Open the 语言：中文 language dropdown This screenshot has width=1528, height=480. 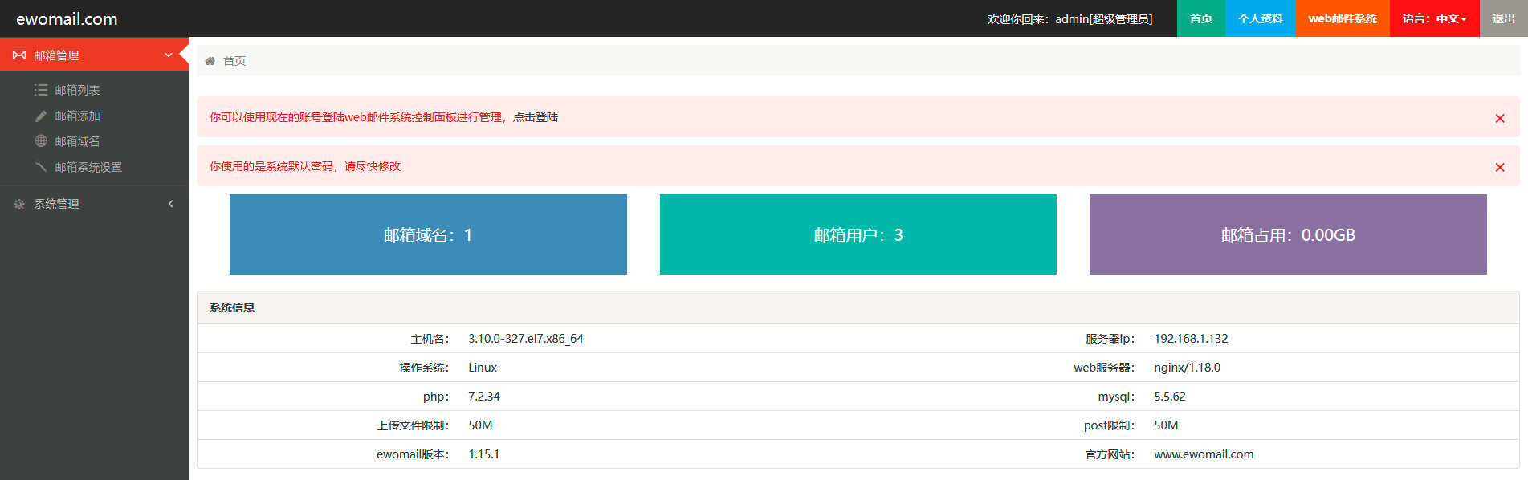click(x=1435, y=18)
